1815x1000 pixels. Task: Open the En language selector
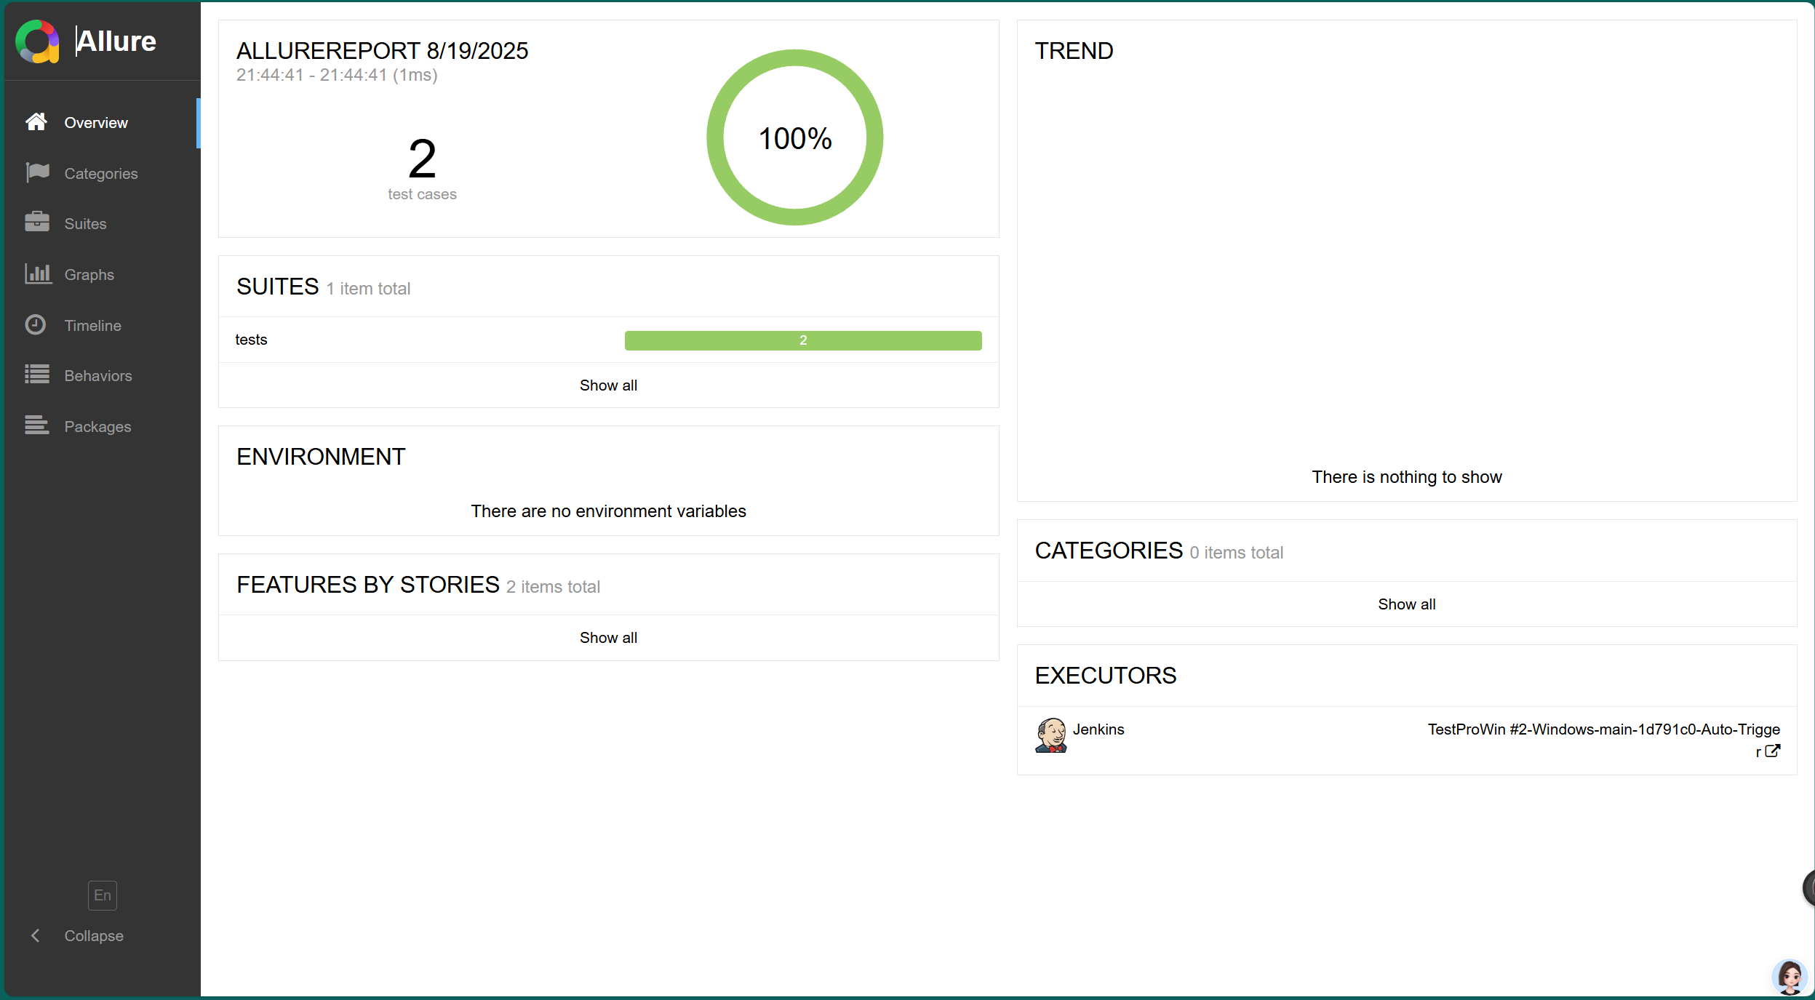pyautogui.click(x=102, y=895)
